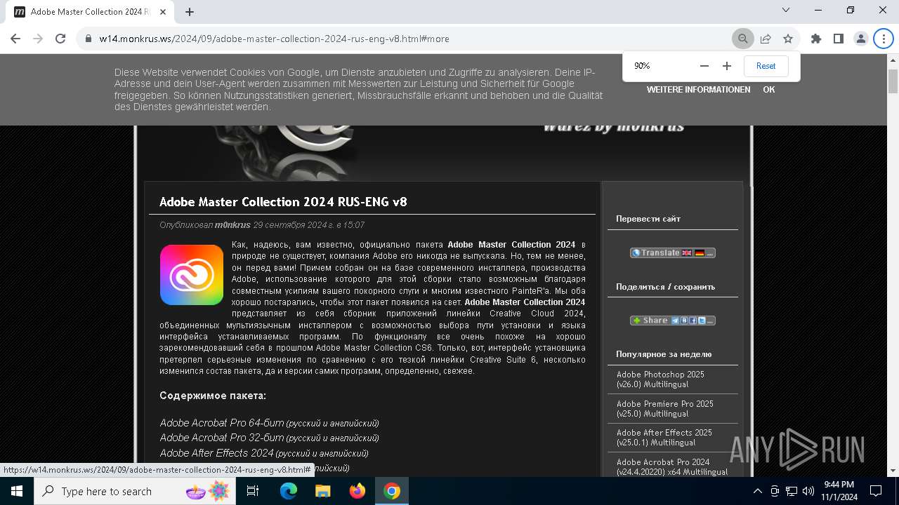Accept cookies with OK button

tap(769, 90)
